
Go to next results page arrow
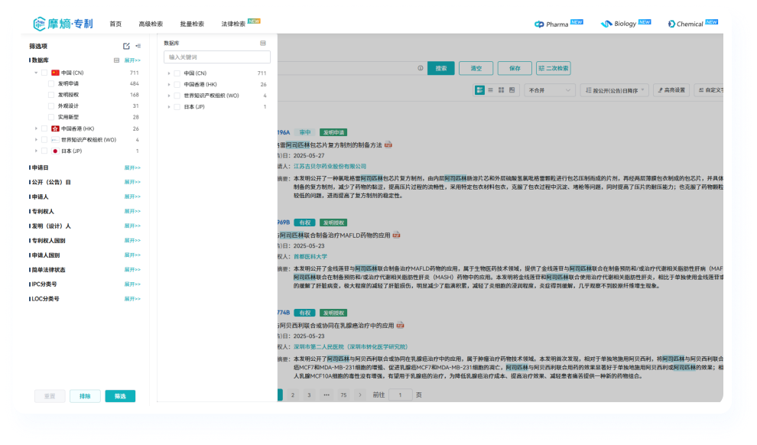[360, 395]
